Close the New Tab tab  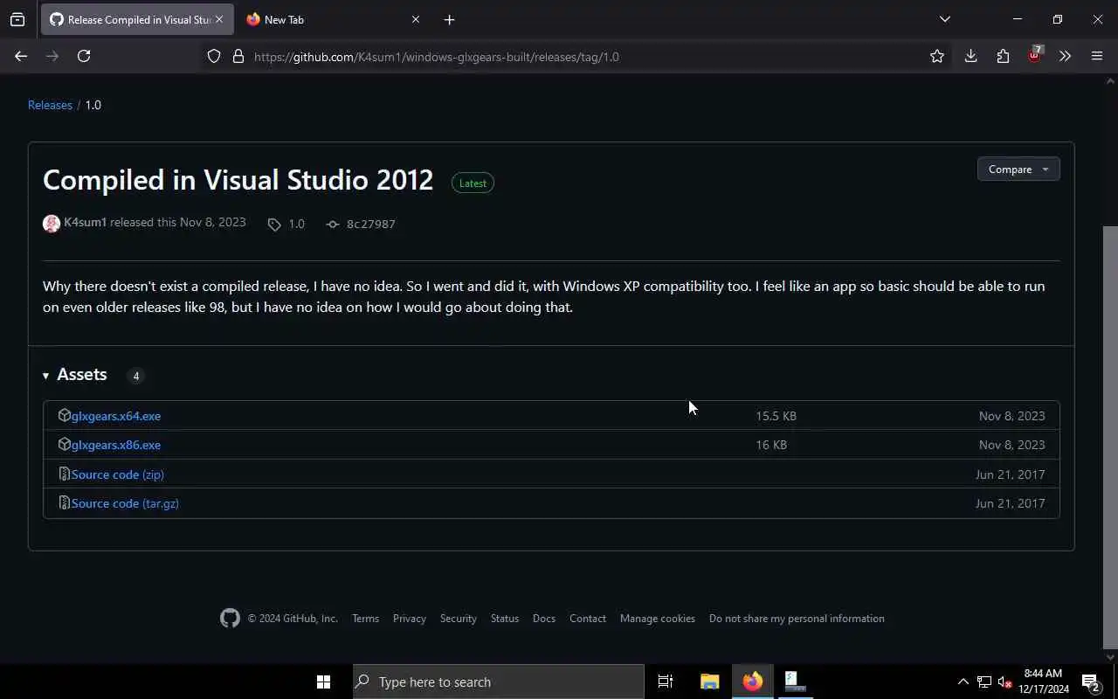click(x=416, y=19)
